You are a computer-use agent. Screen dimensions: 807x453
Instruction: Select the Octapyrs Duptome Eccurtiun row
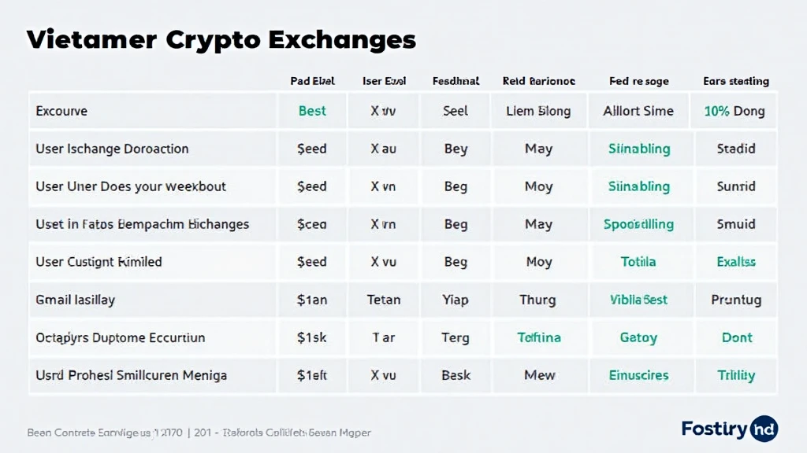click(x=120, y=337)
